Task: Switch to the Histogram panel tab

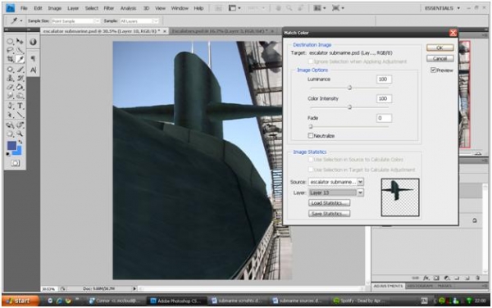Action: (419, 286)
